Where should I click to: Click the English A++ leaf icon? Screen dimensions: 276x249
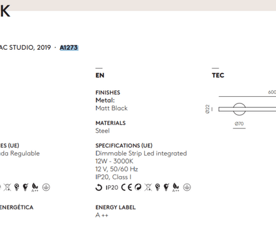click(176, 187)
